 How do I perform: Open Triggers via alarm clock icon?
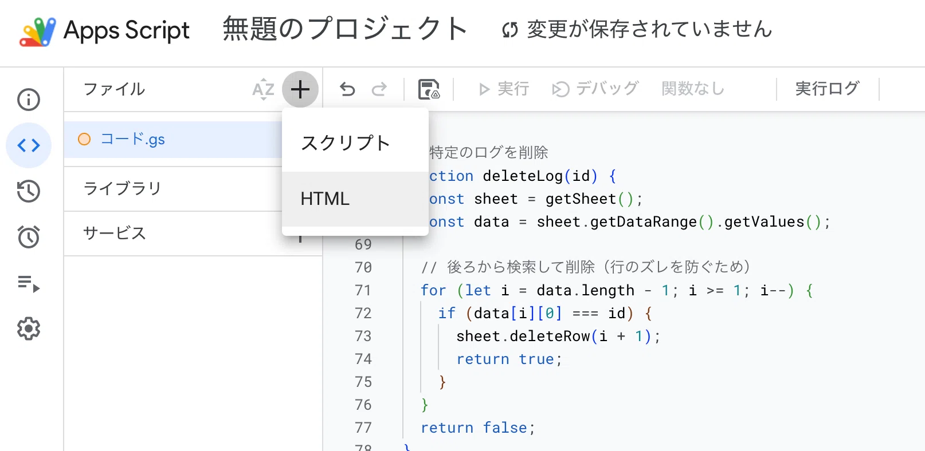click(x=29, y=237)
